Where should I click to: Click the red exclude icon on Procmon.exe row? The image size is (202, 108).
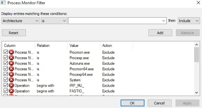[x=11, y=52]
